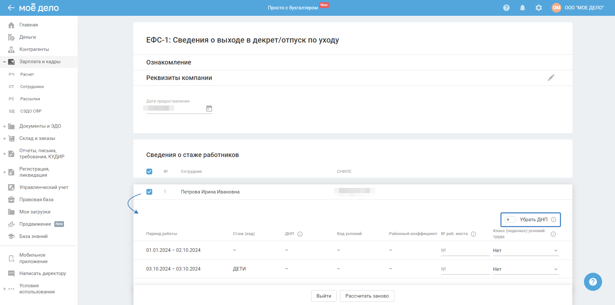Toggle the Убрать ДНП switch
Screen dimensions: 615x305
tap(510, 220)
